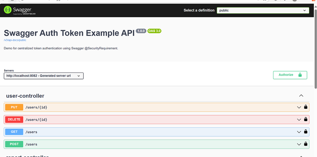317x157 pixels.
Task: Expand the report-controller section
Action: pos(301,155)
